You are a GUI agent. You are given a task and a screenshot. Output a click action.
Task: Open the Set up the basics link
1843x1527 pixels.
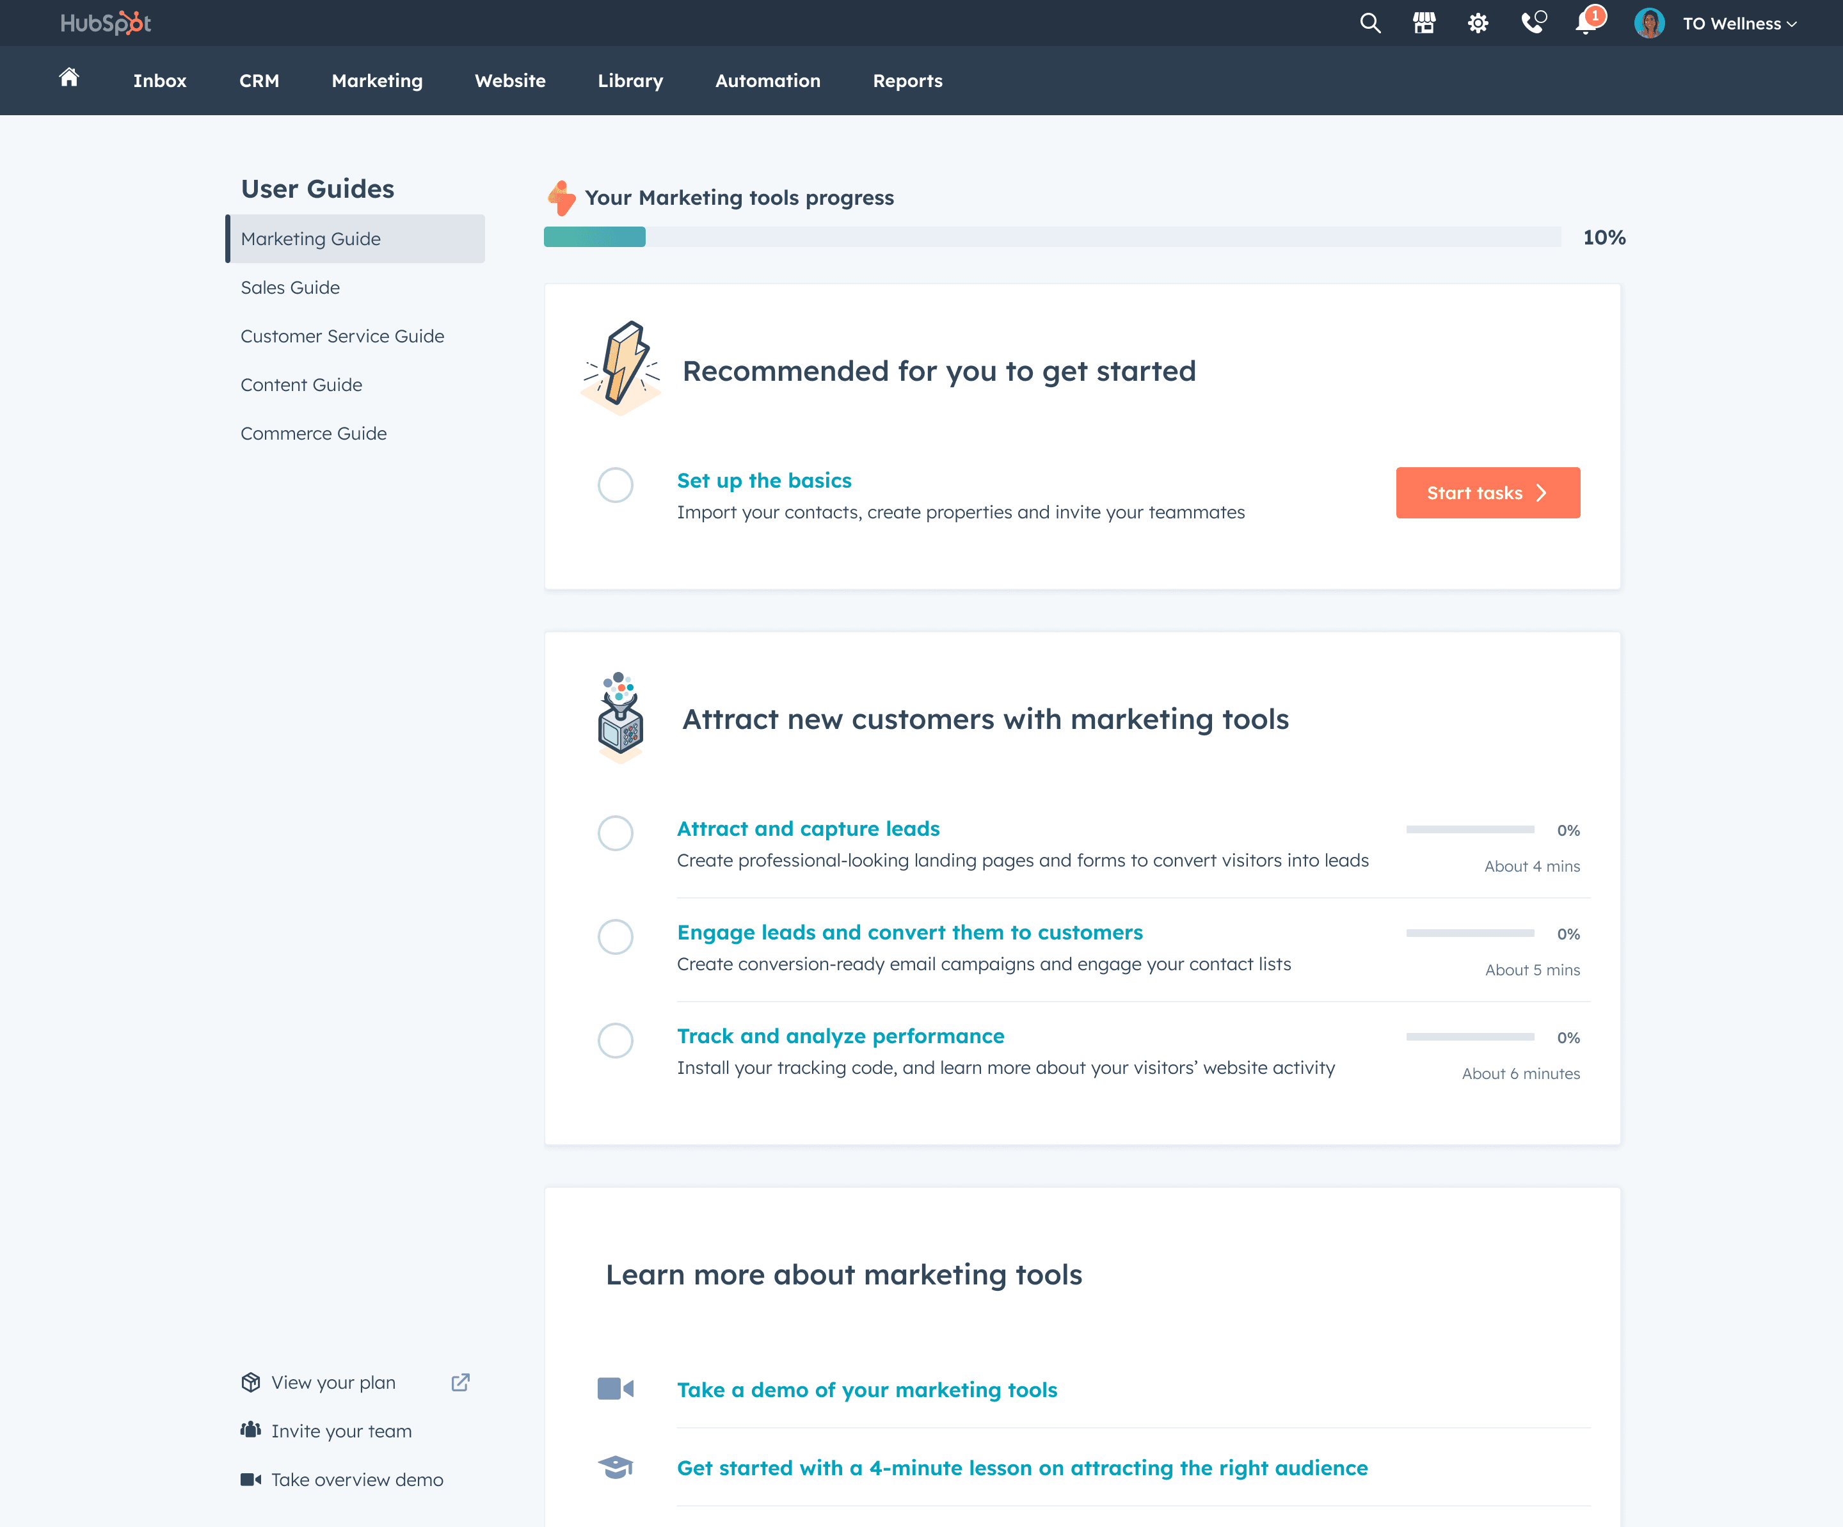point(763,480)
